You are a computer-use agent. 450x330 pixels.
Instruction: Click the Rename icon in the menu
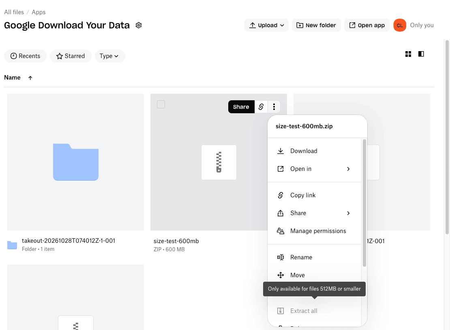[x=281, y=257]
